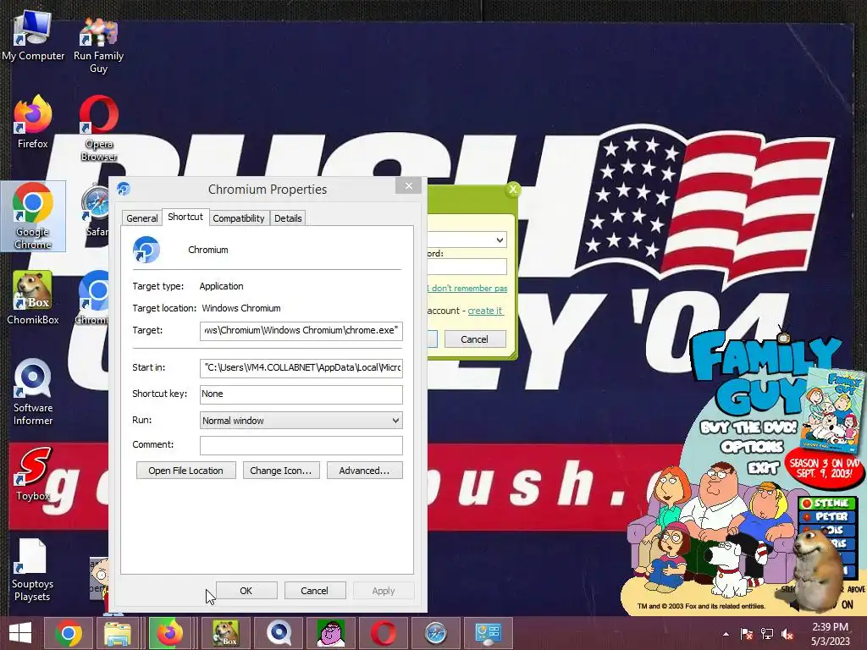Switch to the Compatibility tab

(239, 218)
